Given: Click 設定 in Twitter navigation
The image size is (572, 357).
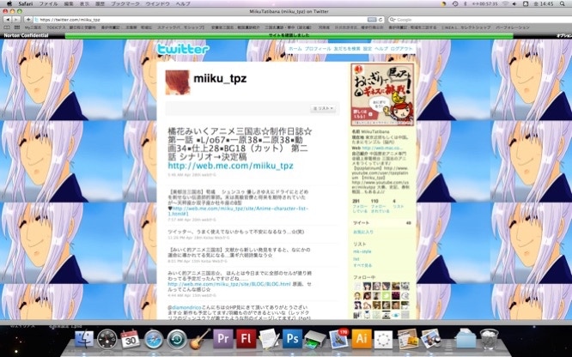Looking at the screenshot, I should 368,49.
